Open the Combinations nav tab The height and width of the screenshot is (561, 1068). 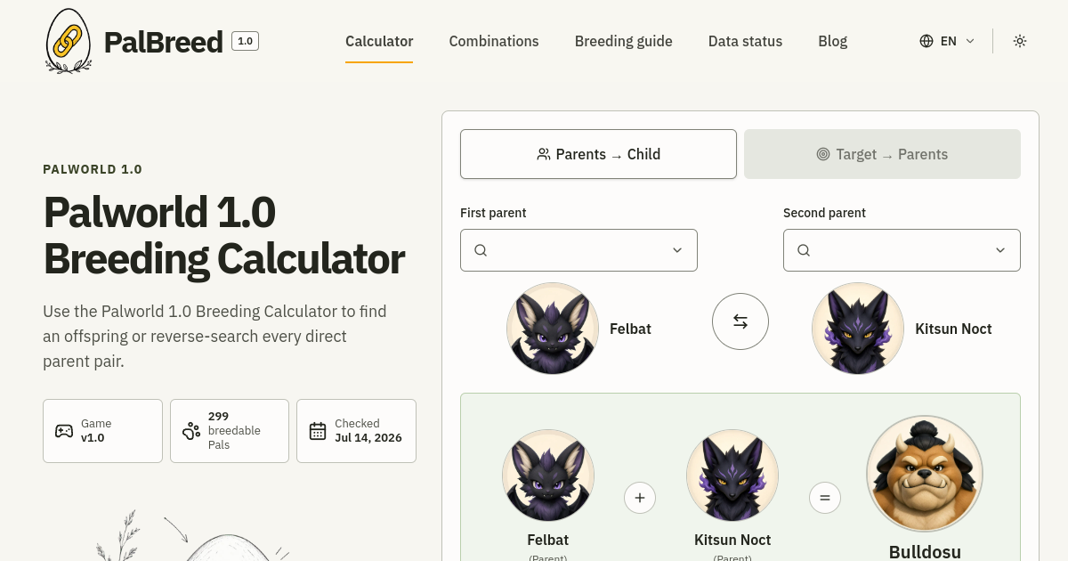(x=494, y=41)
